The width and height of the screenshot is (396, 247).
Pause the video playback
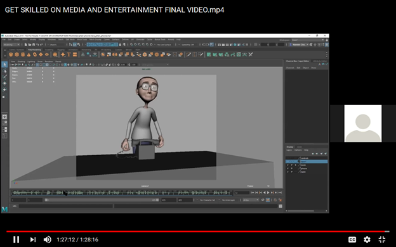(16, 239)
